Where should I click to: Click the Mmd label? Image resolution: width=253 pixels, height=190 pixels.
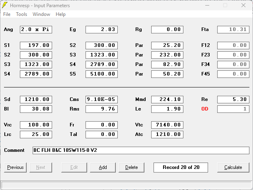[140, 99]
